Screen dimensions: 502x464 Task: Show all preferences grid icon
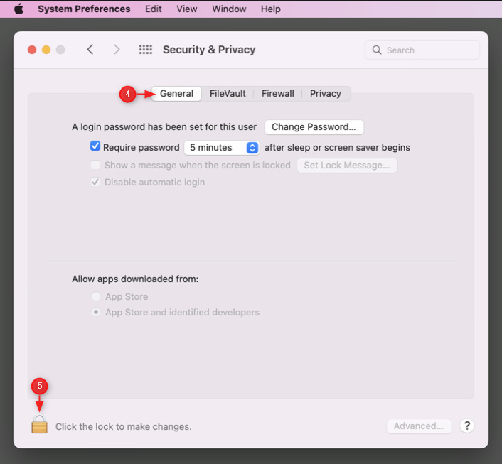[x=145, y=50]
